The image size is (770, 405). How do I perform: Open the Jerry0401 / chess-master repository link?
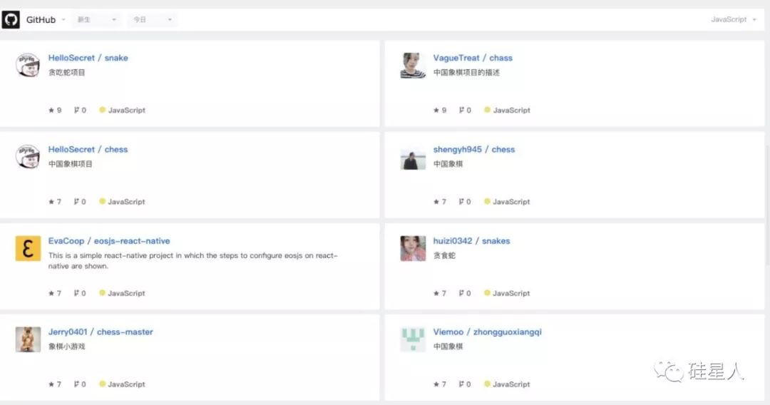(x=101, y=332)
